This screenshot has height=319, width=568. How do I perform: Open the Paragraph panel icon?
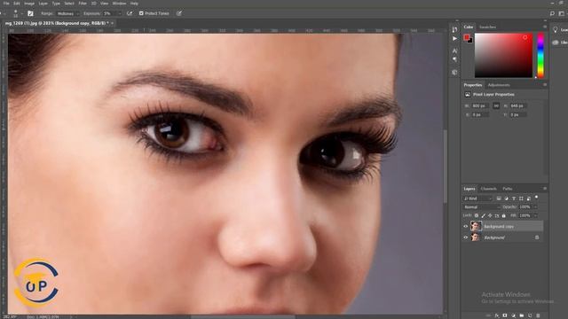click(454, 59)
